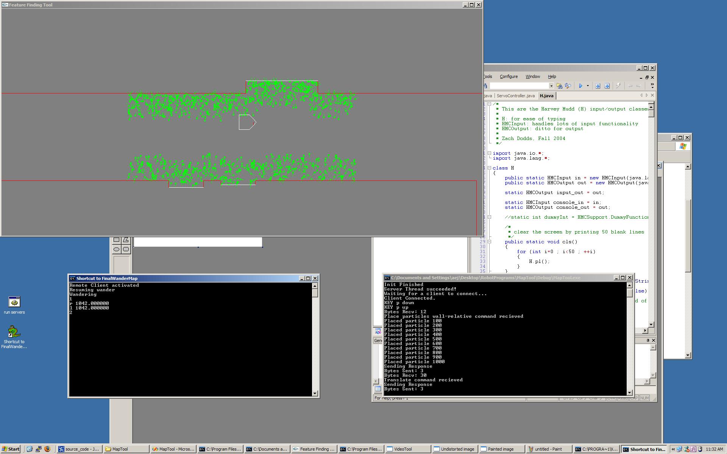This screenshot has height=454, width=727.
Task: Click the first blue down-arrow toolbar icon
Action: [598, 86]
